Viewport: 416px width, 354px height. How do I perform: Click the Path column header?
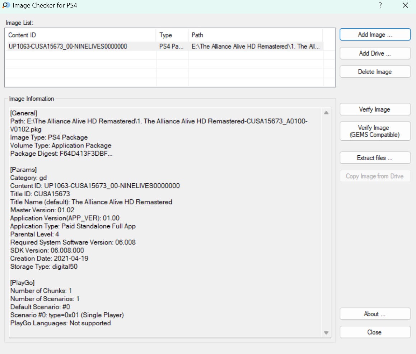tap(255, 35)
